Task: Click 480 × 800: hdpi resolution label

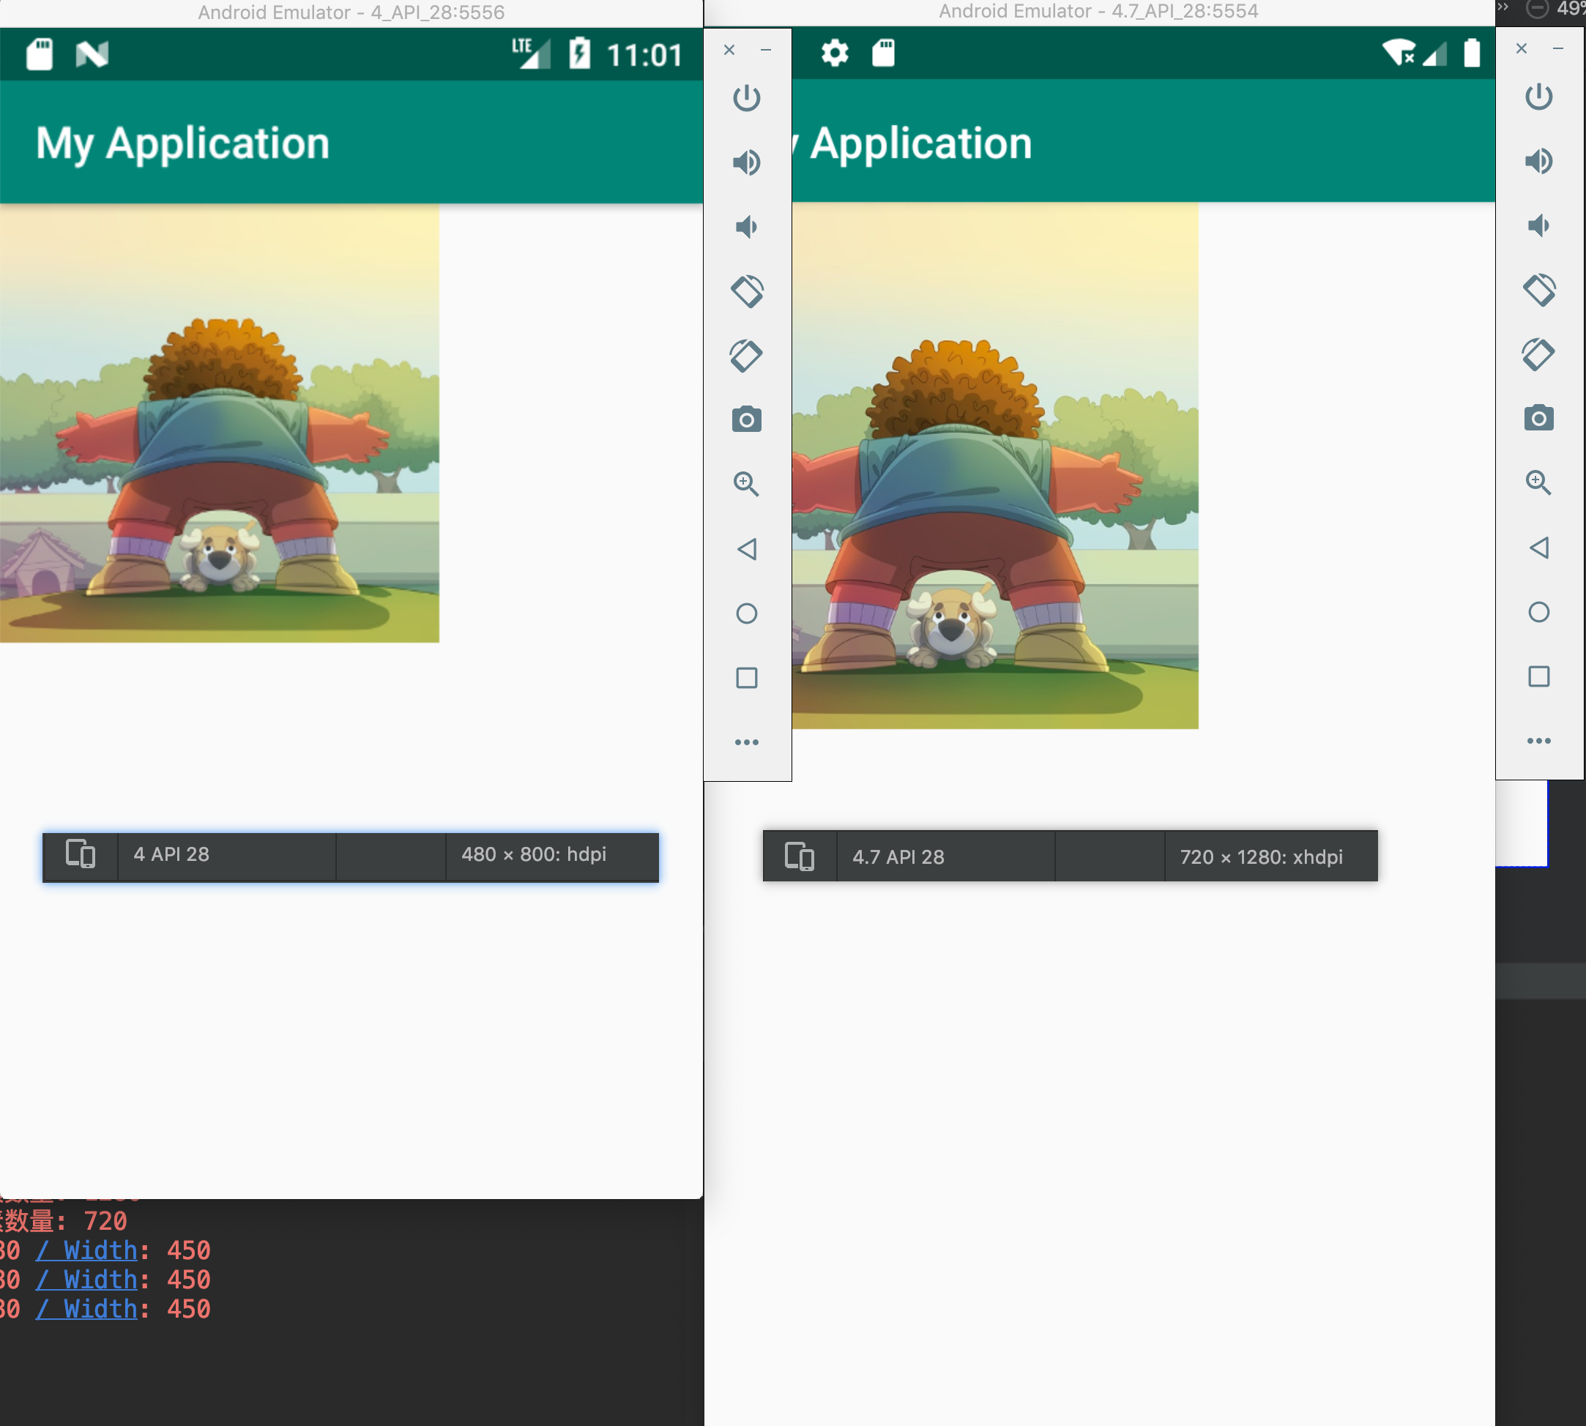Action: [534, 854]
